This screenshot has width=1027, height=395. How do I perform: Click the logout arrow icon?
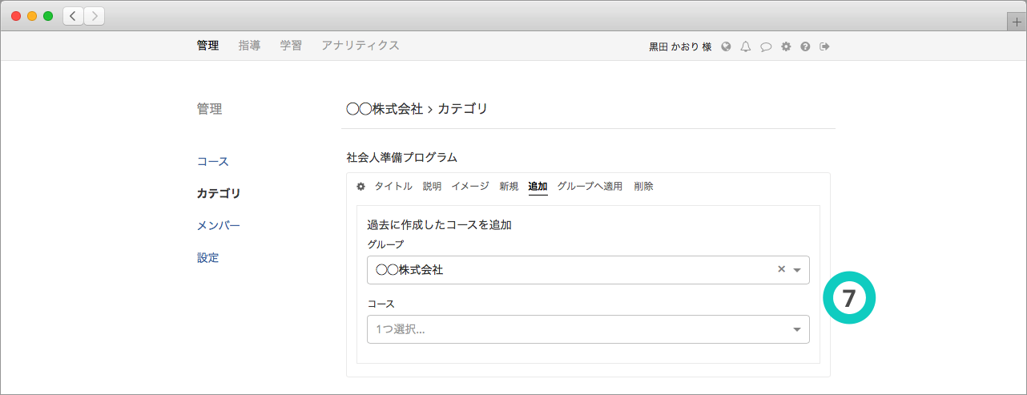[x=824, y=46]
